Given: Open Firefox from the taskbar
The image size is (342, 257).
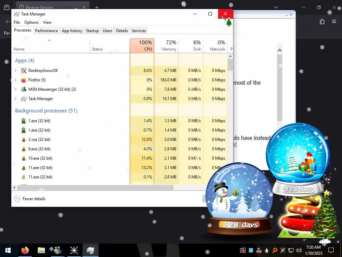Looking at the screenshot, I should click(x=25, y=250).
